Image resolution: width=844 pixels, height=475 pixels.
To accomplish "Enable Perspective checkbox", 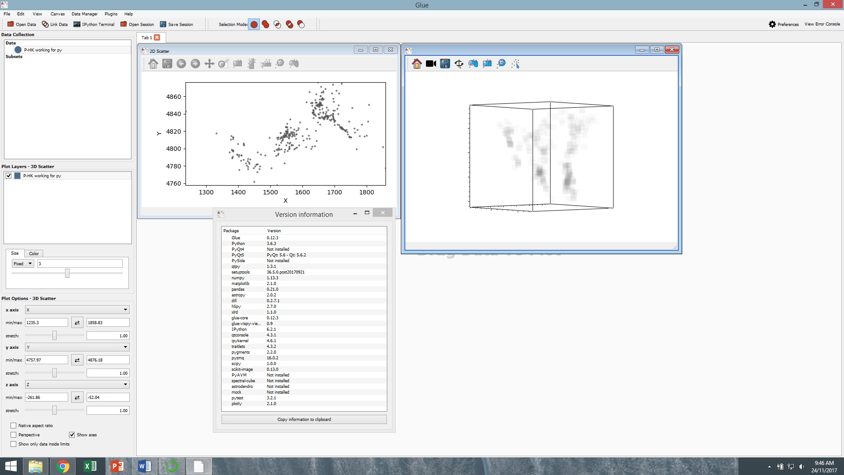I will [x=14, y=435].
